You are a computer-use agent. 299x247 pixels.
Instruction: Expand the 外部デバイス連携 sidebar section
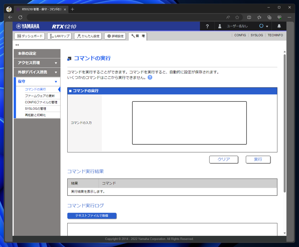[x=37, y=72]
